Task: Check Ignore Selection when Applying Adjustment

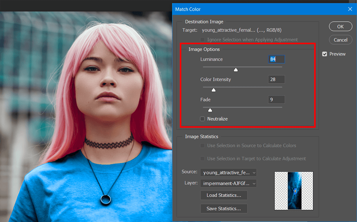Action: 202,40
